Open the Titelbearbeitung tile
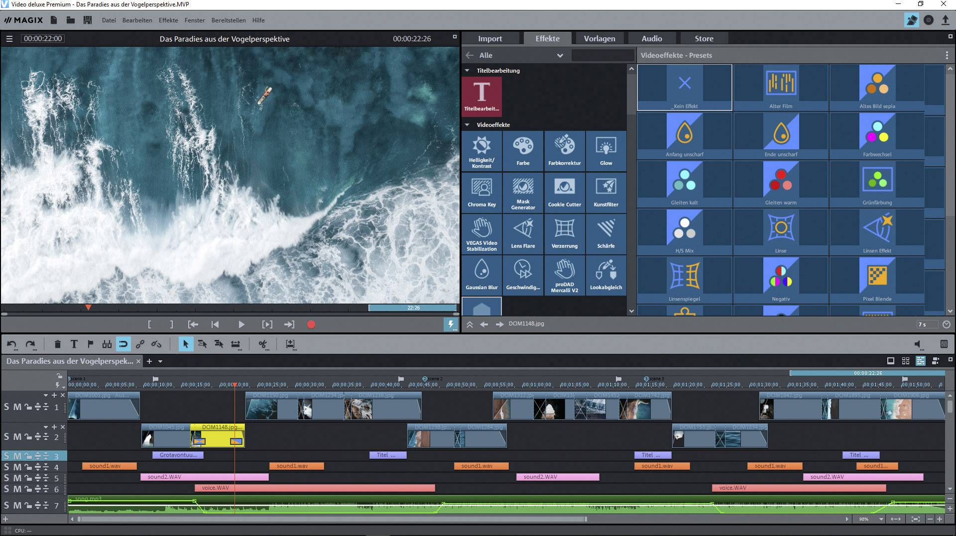Image resolution: width=956 pixels, height=536 pixels. [481, 97]
